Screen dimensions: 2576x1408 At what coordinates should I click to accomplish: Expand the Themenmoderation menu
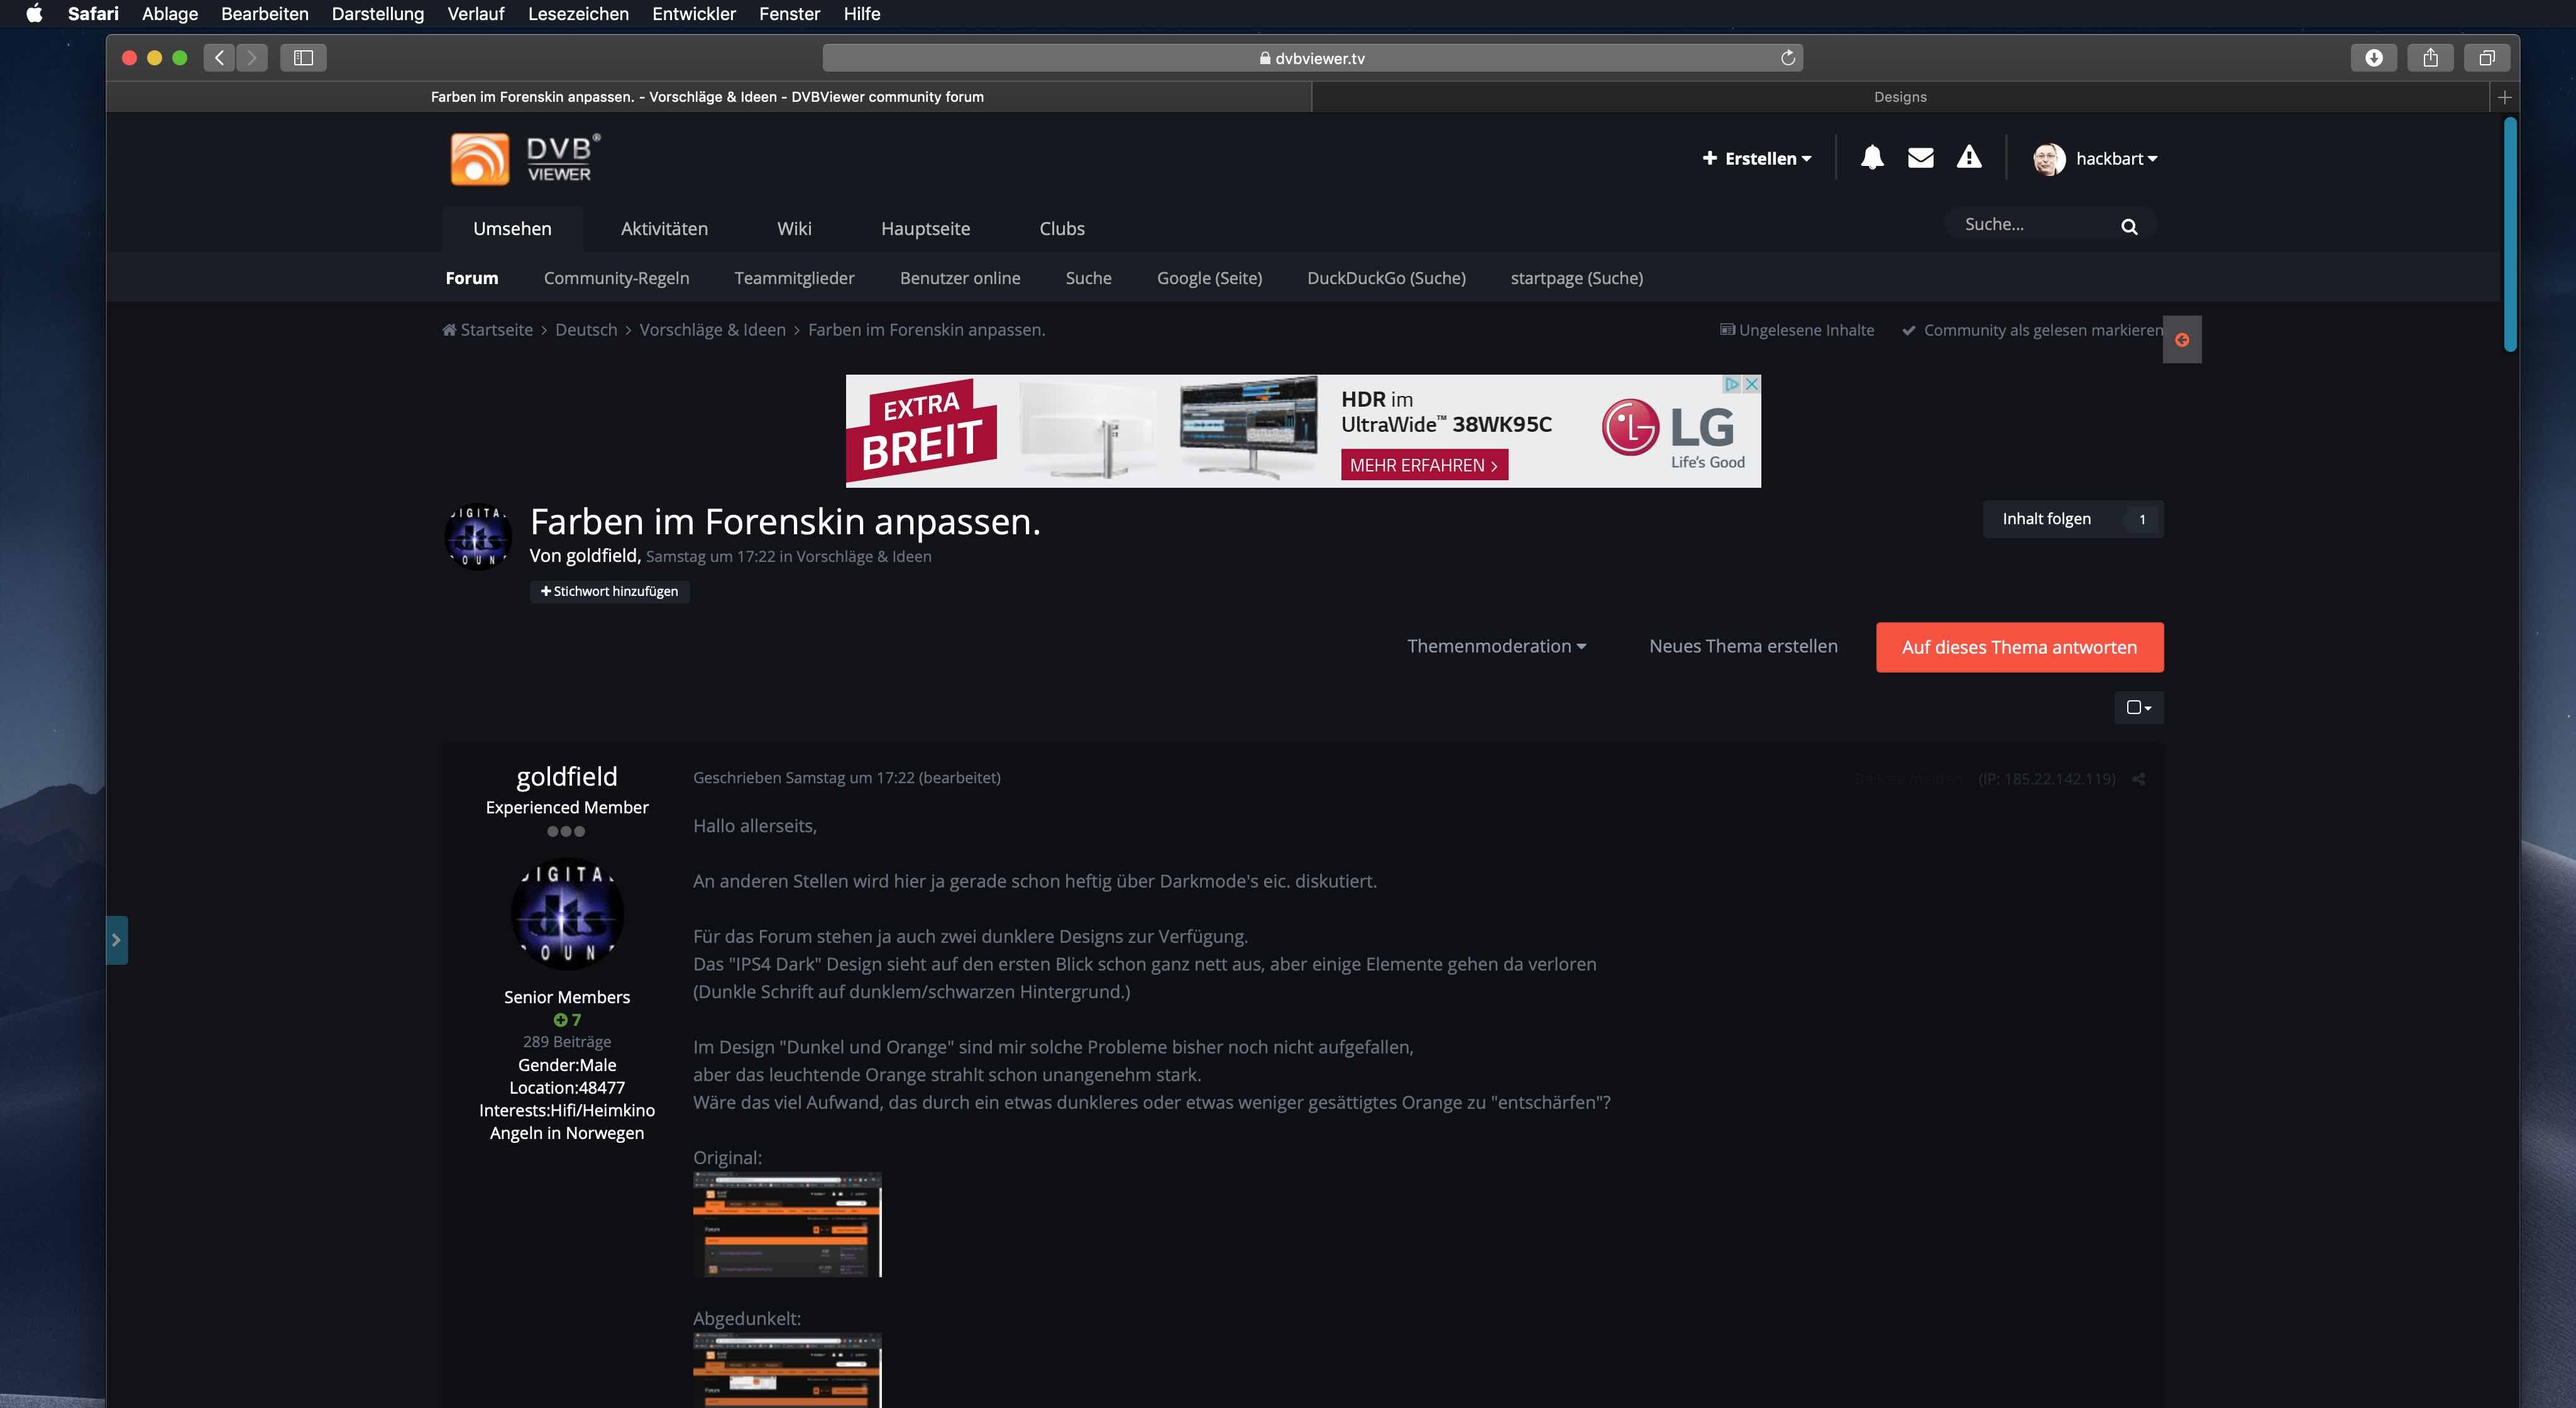[x=1496, y=647]
